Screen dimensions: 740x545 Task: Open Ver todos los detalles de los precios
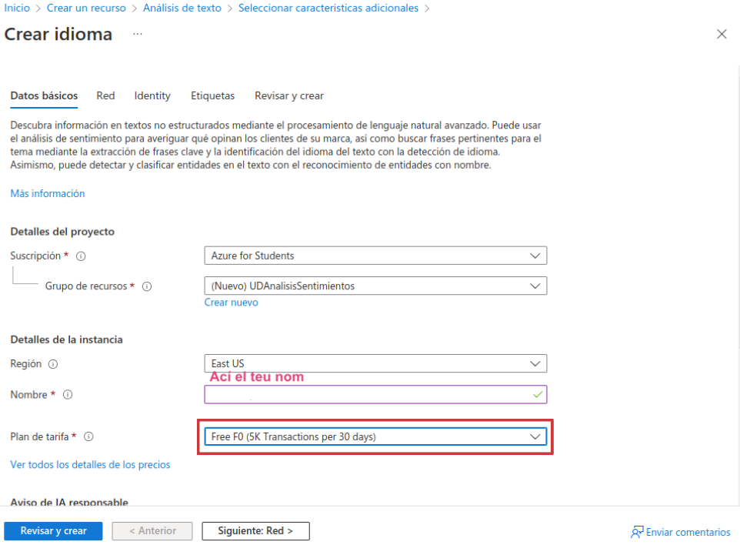click(90, 464)
